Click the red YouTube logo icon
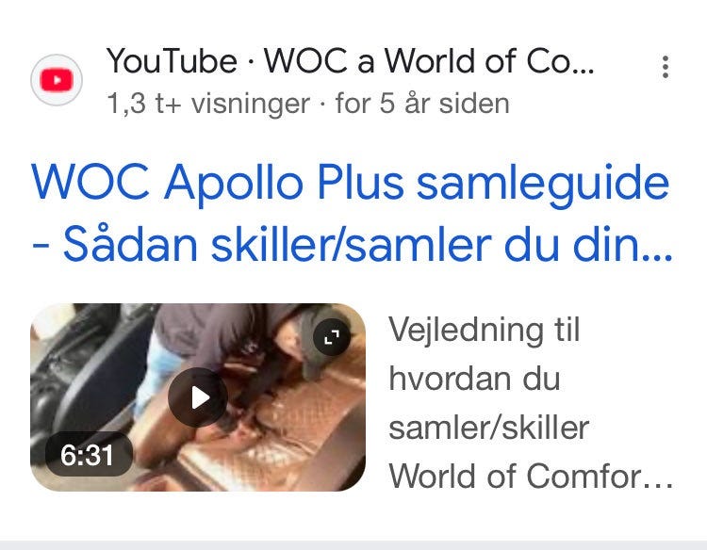This screenshot has height=550, width=707. 57,80
